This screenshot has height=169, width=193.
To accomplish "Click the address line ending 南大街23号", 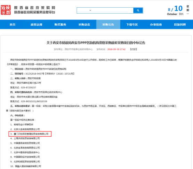I will pos(25,83).
